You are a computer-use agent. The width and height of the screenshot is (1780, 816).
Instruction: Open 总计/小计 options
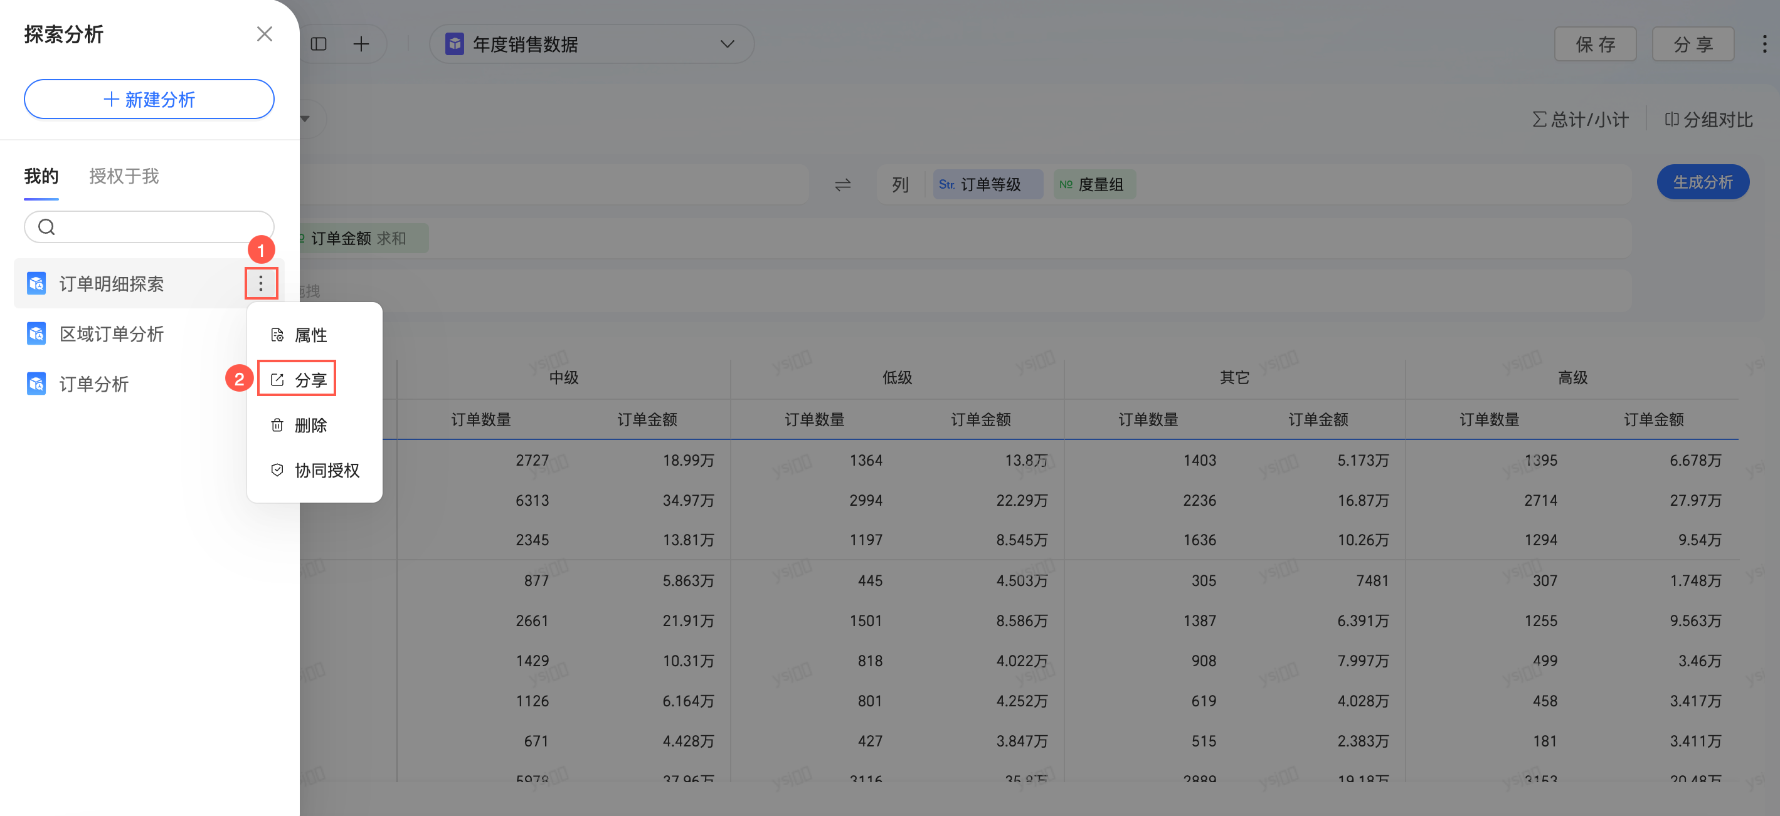pyautogui.click(x=1581, y=120)
